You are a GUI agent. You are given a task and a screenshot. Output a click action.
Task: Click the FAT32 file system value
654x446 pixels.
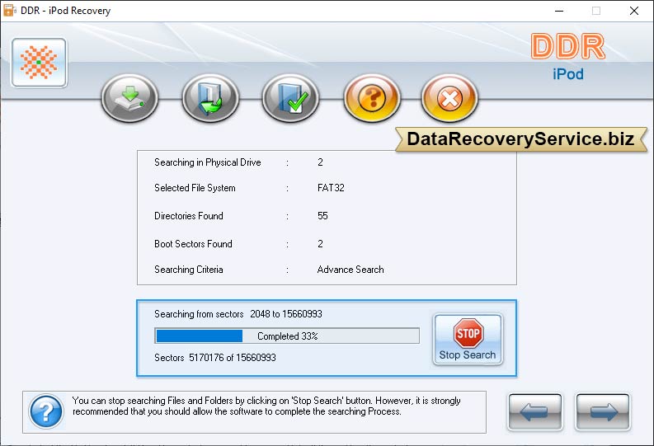click(x=331, y=188)
